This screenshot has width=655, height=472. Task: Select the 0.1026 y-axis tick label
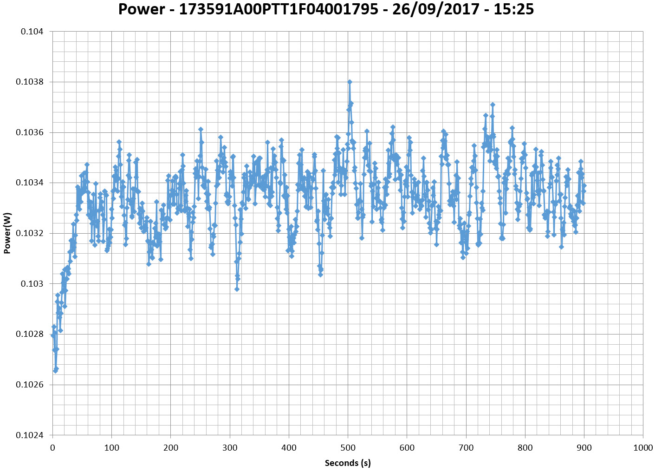[x=30, y=385]
